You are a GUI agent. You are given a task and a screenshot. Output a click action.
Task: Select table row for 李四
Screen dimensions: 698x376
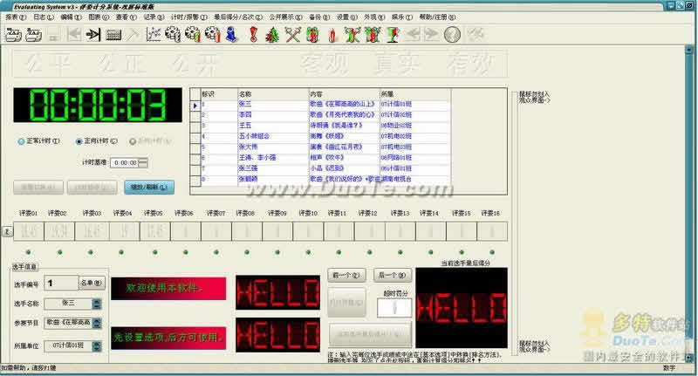[x=325, y=115]
